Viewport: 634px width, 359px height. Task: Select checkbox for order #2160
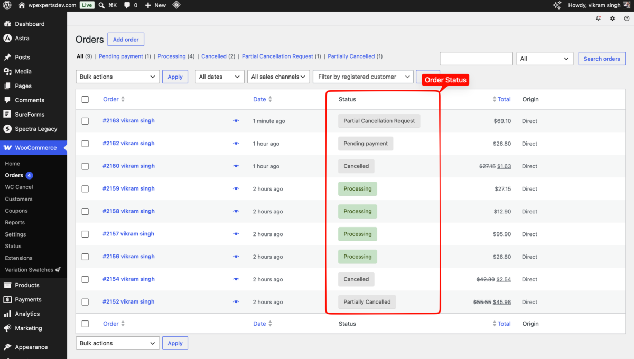click(x=85, y=166)
